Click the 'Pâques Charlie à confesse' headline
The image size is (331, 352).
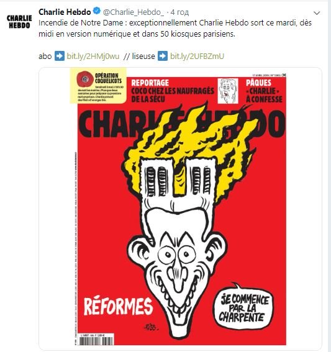click(264, 91)
